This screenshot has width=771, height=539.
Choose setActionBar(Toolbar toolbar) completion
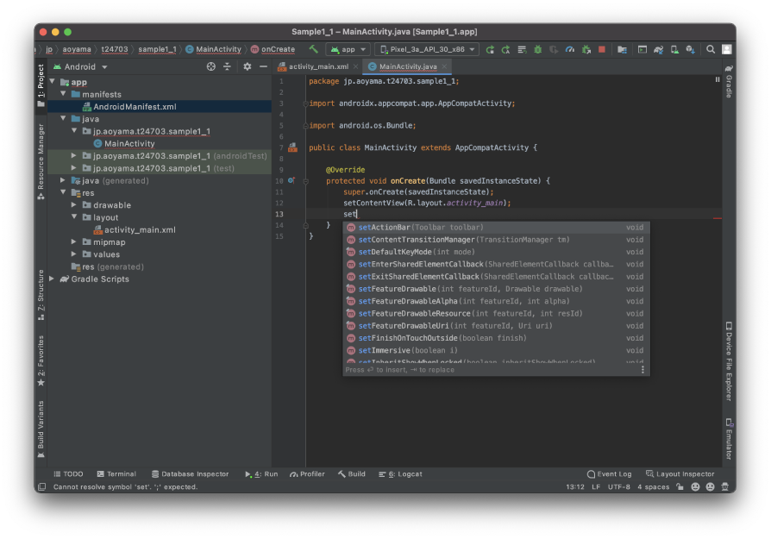pos(496,227)
